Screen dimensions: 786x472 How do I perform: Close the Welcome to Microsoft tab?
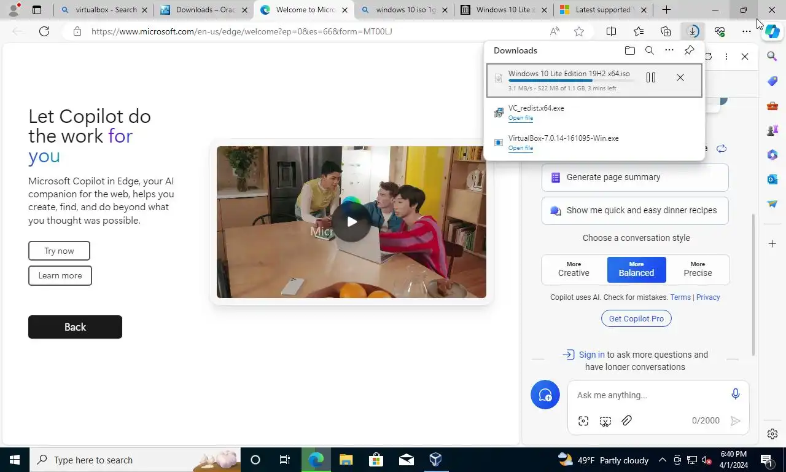click(344, 10)
